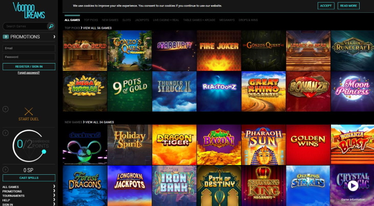Open the Bonanza Blast game

click(x=352, y=145)
